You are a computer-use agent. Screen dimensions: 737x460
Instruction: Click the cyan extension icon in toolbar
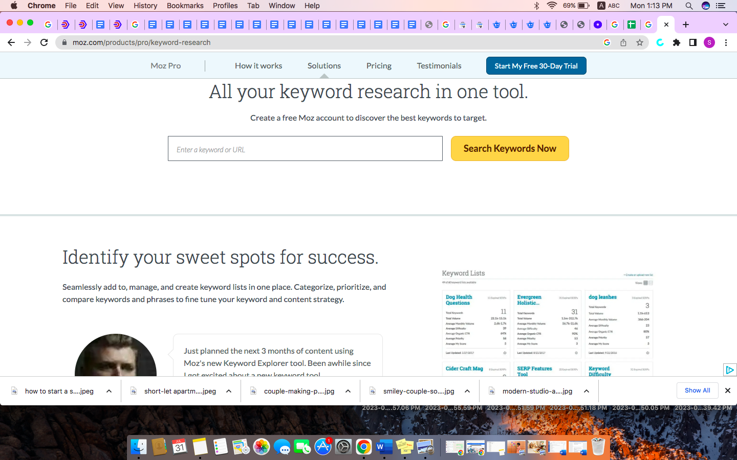(660, 42)
